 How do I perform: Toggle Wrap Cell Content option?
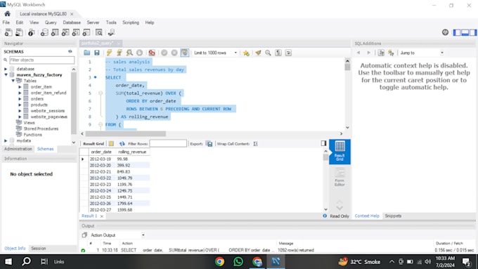point(255,143)
